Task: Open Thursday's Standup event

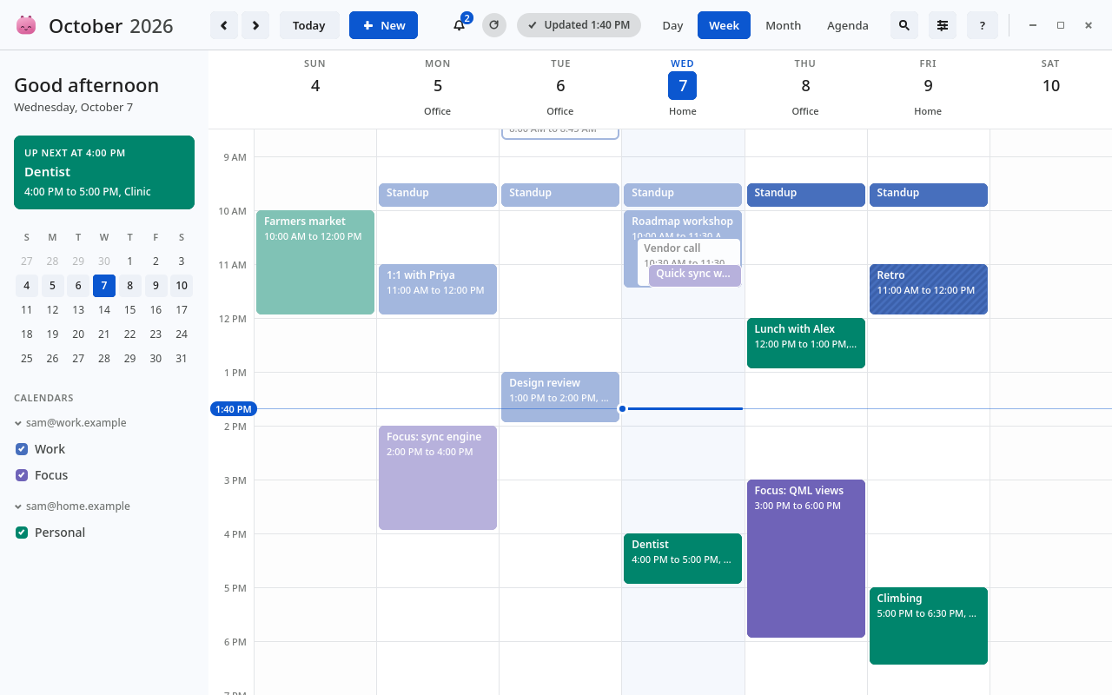Action: point(806,195)
